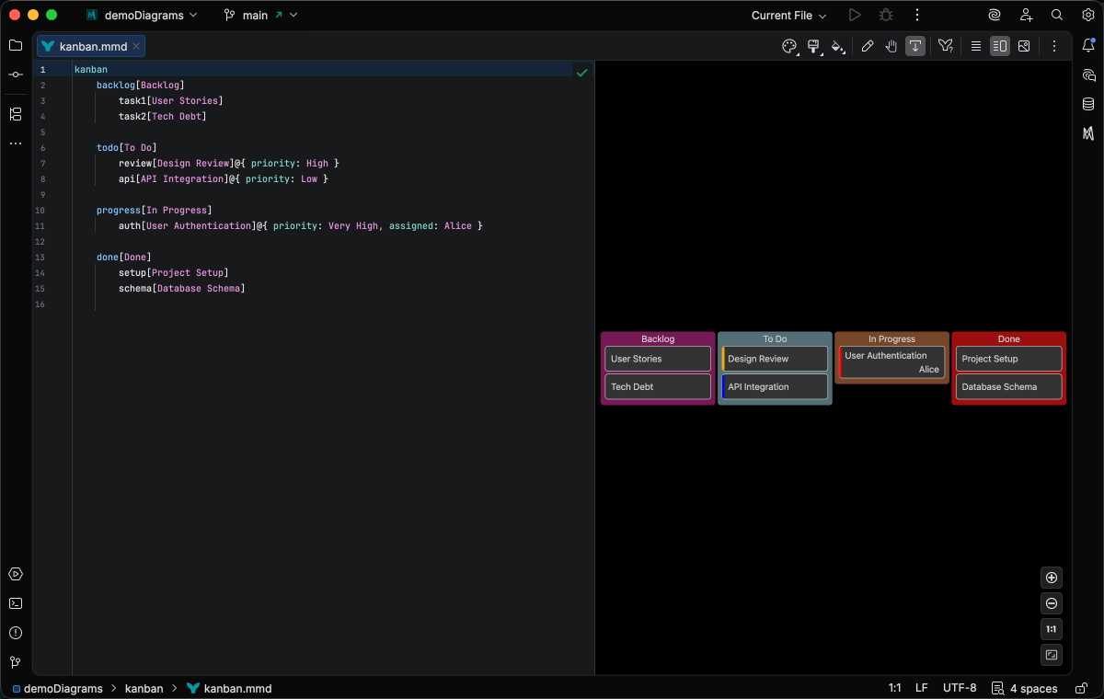The width and height of the screenshot is (1104, 699).
Task: Click the paint roller look icon
Action: 813,46
